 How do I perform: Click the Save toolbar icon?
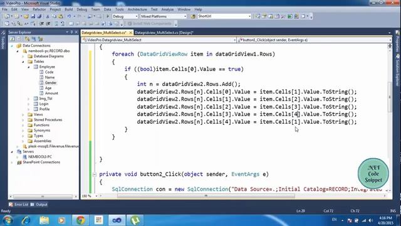coord(33,16)
